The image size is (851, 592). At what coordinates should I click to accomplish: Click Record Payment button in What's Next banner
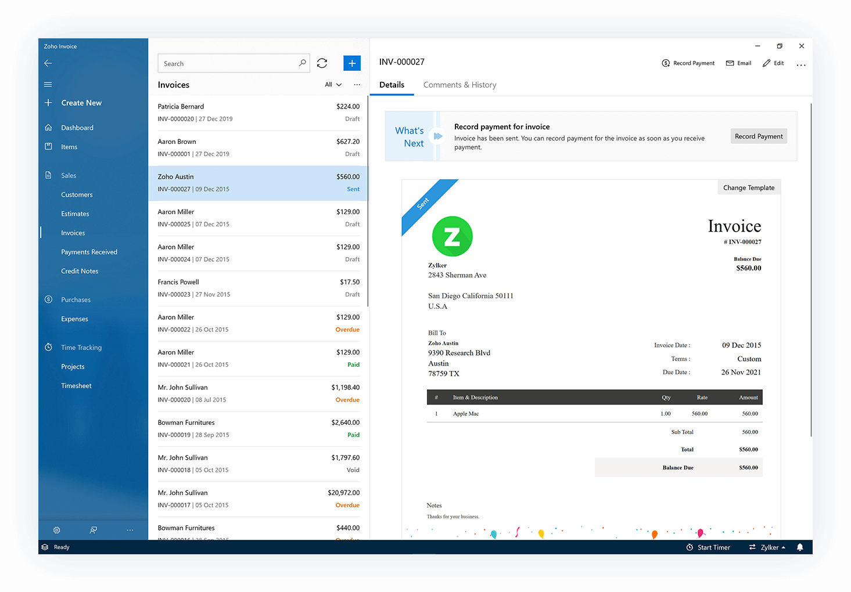pos(758,136)
